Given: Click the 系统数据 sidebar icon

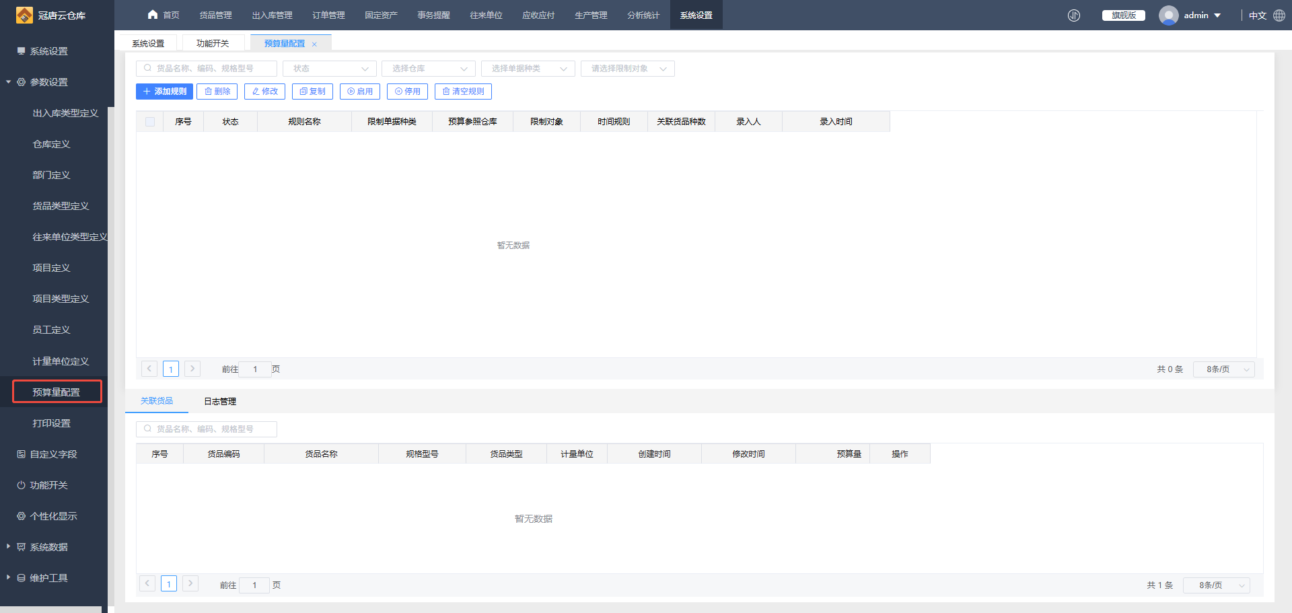Looking at the screenshot, I should 21,547.
